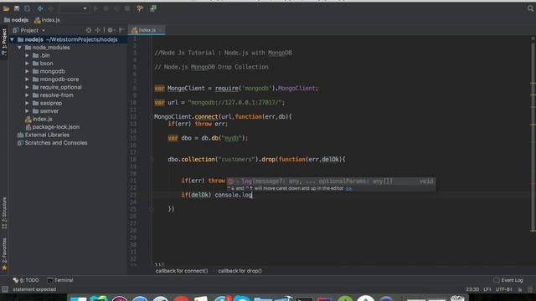This screenshot has width=536, height=301.
Task: Toggle fold marker on the dbo.collection drop line
Action: click(151, 160)
